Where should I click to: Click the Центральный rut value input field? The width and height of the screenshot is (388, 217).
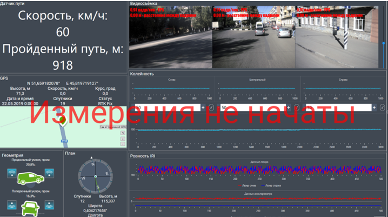[253, 108]
